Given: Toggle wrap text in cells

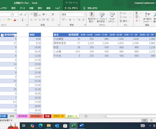Looking at the screenshot, I should 53,14.
